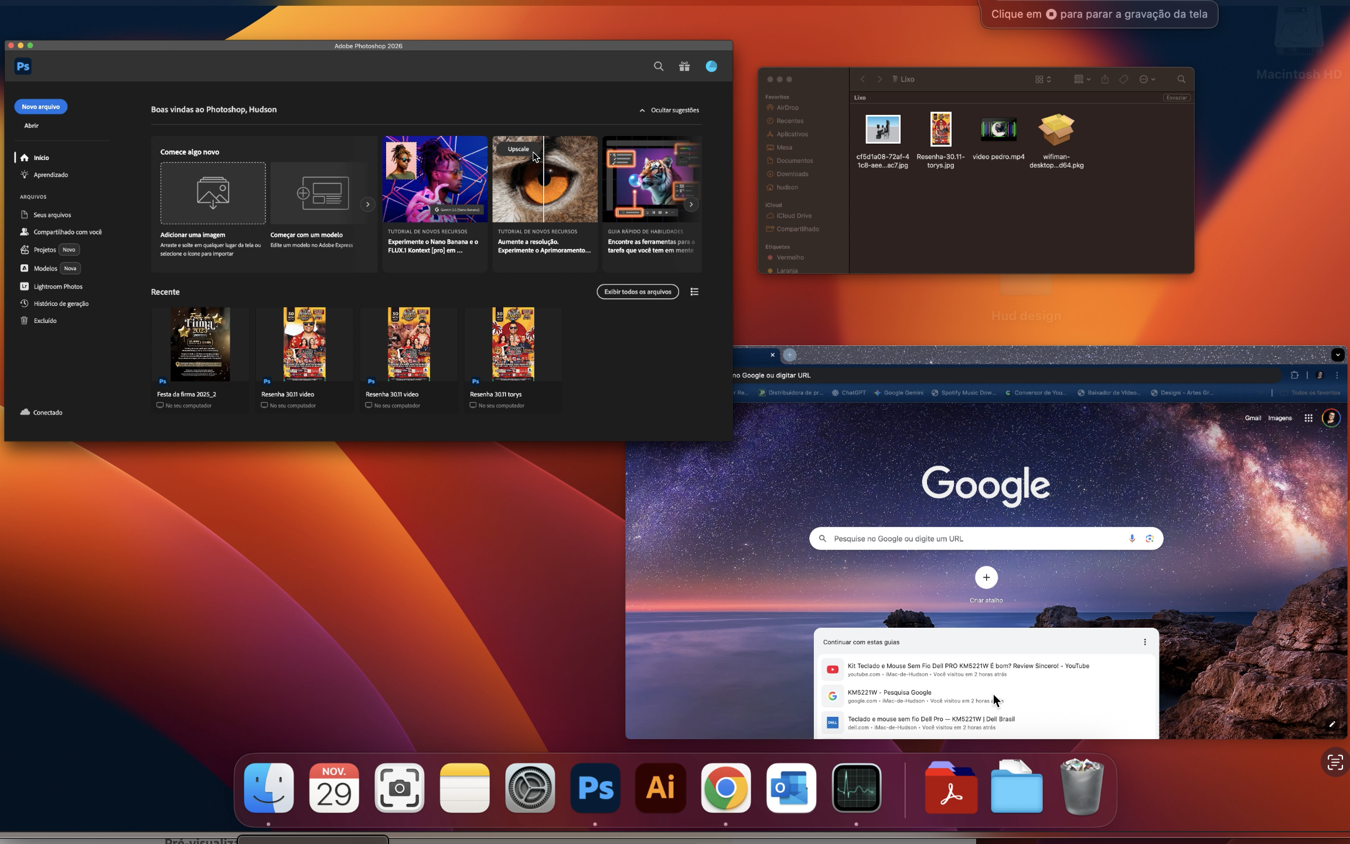Open the gift box What's New icon
The width and height of the screenshot is (1350, 844).
coord(684,66)
